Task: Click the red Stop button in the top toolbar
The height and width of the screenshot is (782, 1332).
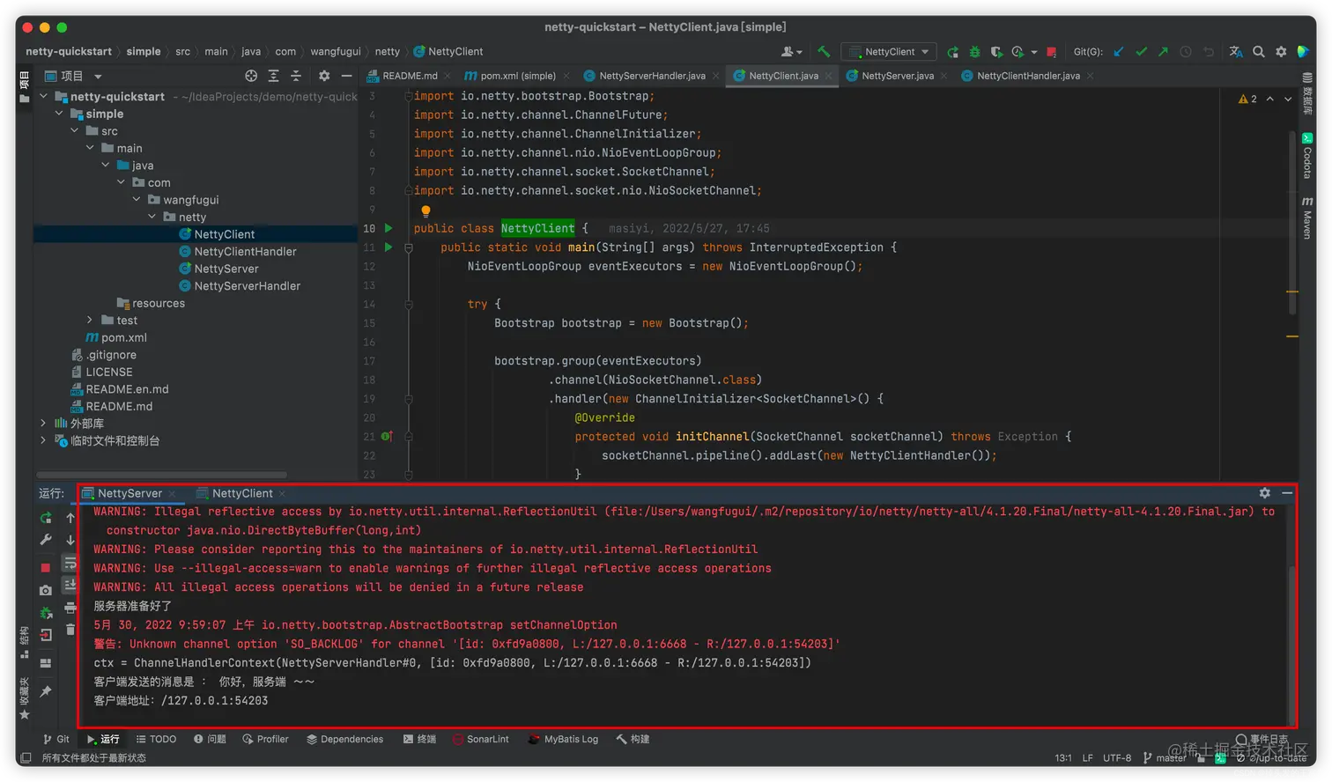Action: tap(1051, 52)
